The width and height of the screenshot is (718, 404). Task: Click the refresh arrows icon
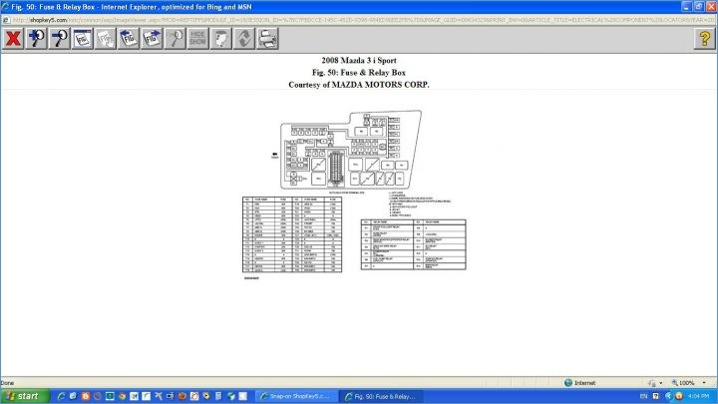(x=244, y=39)
